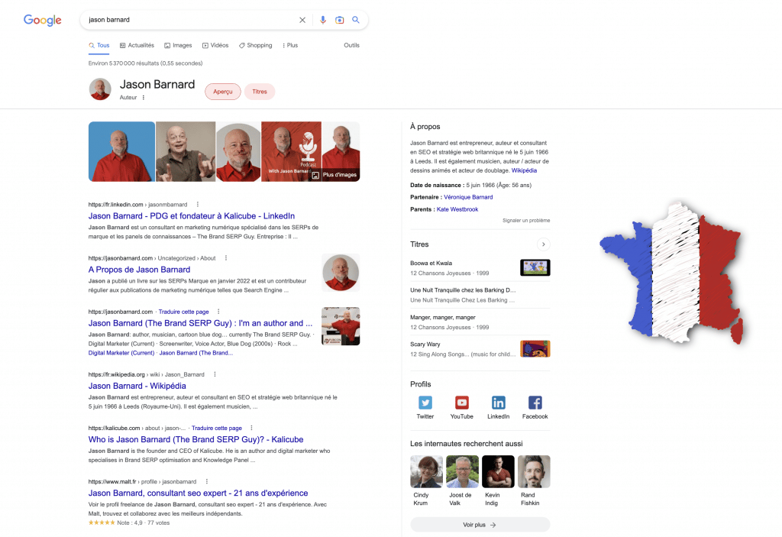Clear the search box with the X icon
The width and height of the screenshot is (782, 537).
[302, 20]
